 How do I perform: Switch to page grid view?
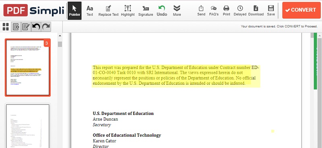pos(6,27)
